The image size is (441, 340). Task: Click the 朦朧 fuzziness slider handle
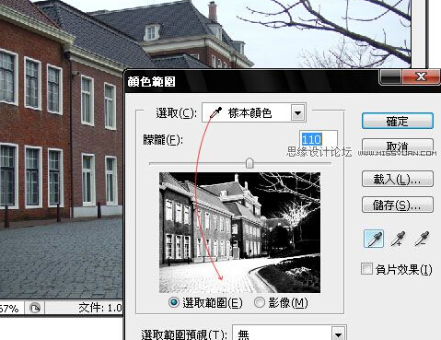250,163
